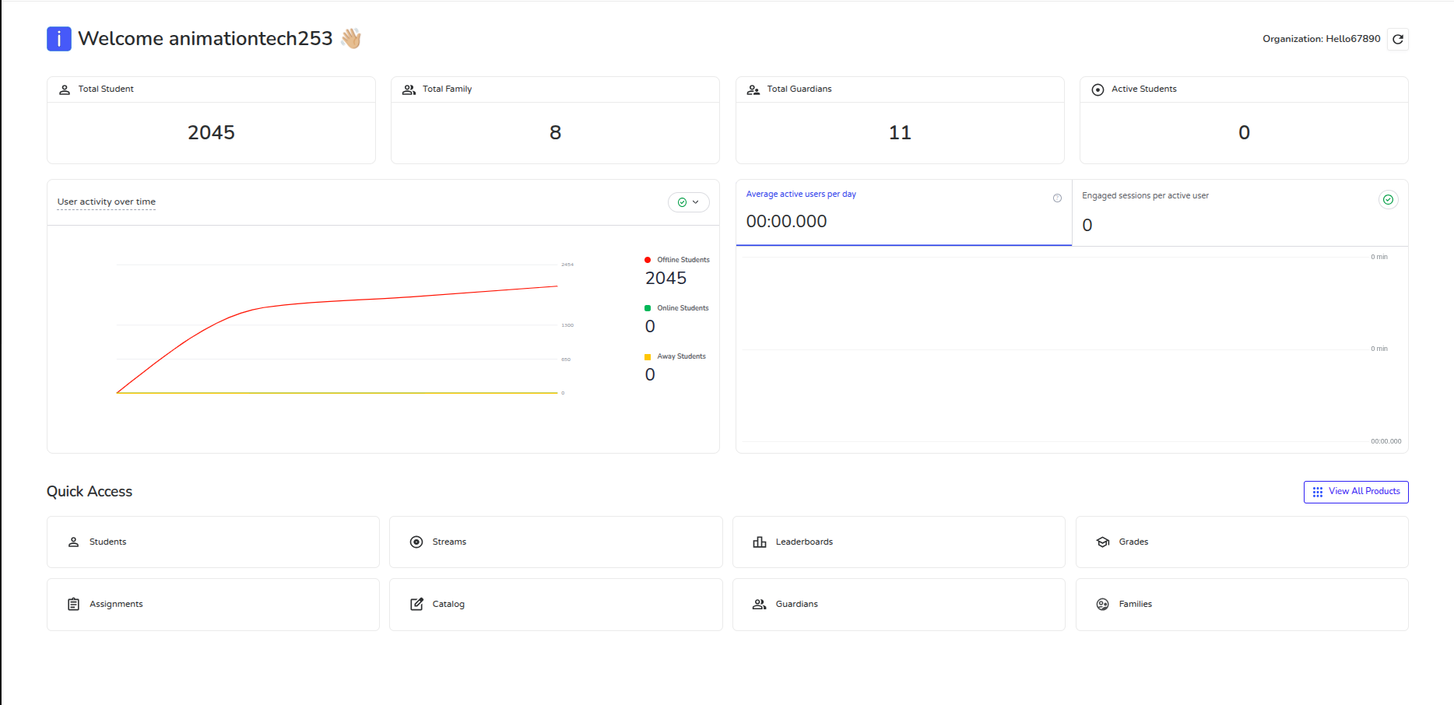Click the Catalog edit icon
Image resolution: width=1454 pixels, height=705 pixels.
[416, 604]
